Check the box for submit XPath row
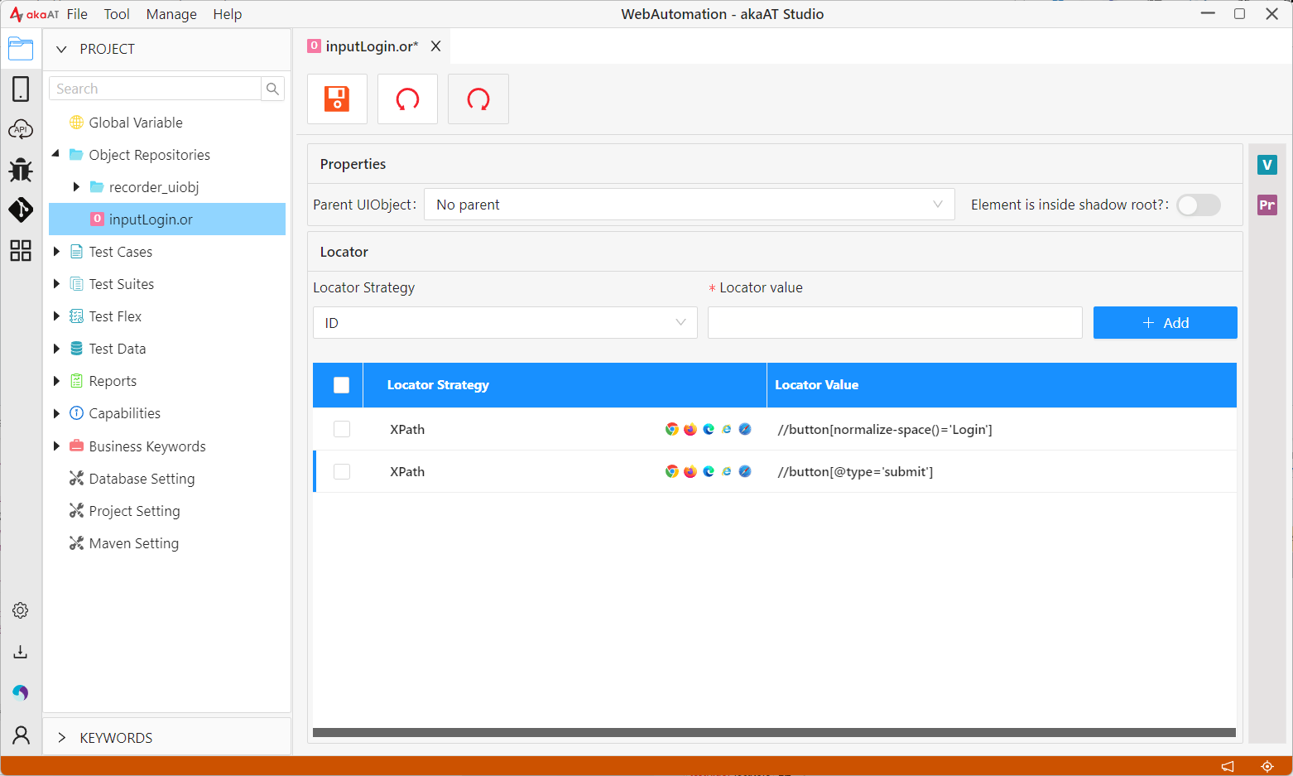Image resolution: width=1293 pixels, height=776 pixels. tap(341, 471)
